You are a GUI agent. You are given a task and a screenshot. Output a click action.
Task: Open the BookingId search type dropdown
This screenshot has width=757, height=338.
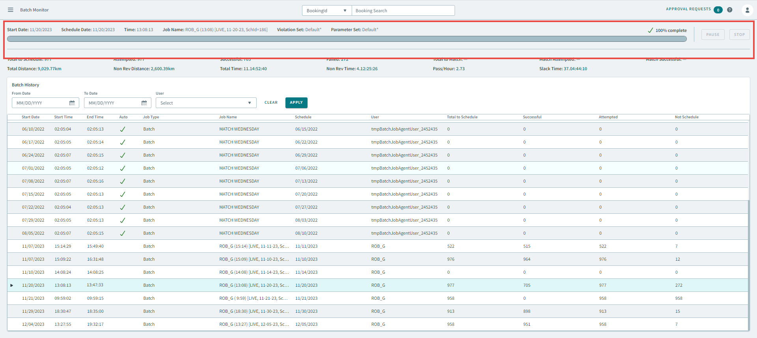click(326, 11)
